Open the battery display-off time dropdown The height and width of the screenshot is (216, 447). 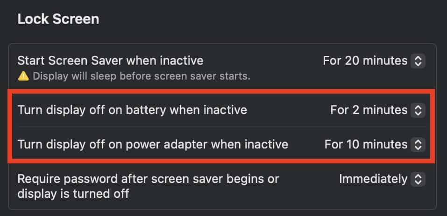pyautogui.click(x=369, y=110)
